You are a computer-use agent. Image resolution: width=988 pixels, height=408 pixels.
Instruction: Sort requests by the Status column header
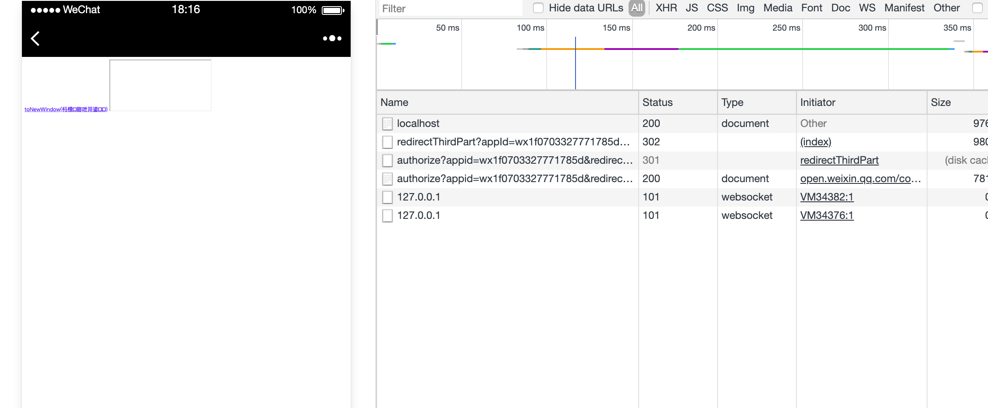pos(678,102)
